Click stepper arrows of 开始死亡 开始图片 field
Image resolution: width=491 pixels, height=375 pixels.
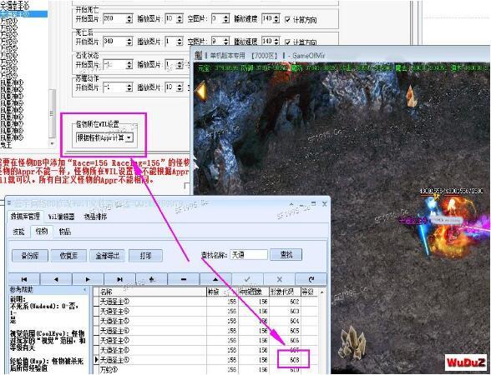pos(129,19)
